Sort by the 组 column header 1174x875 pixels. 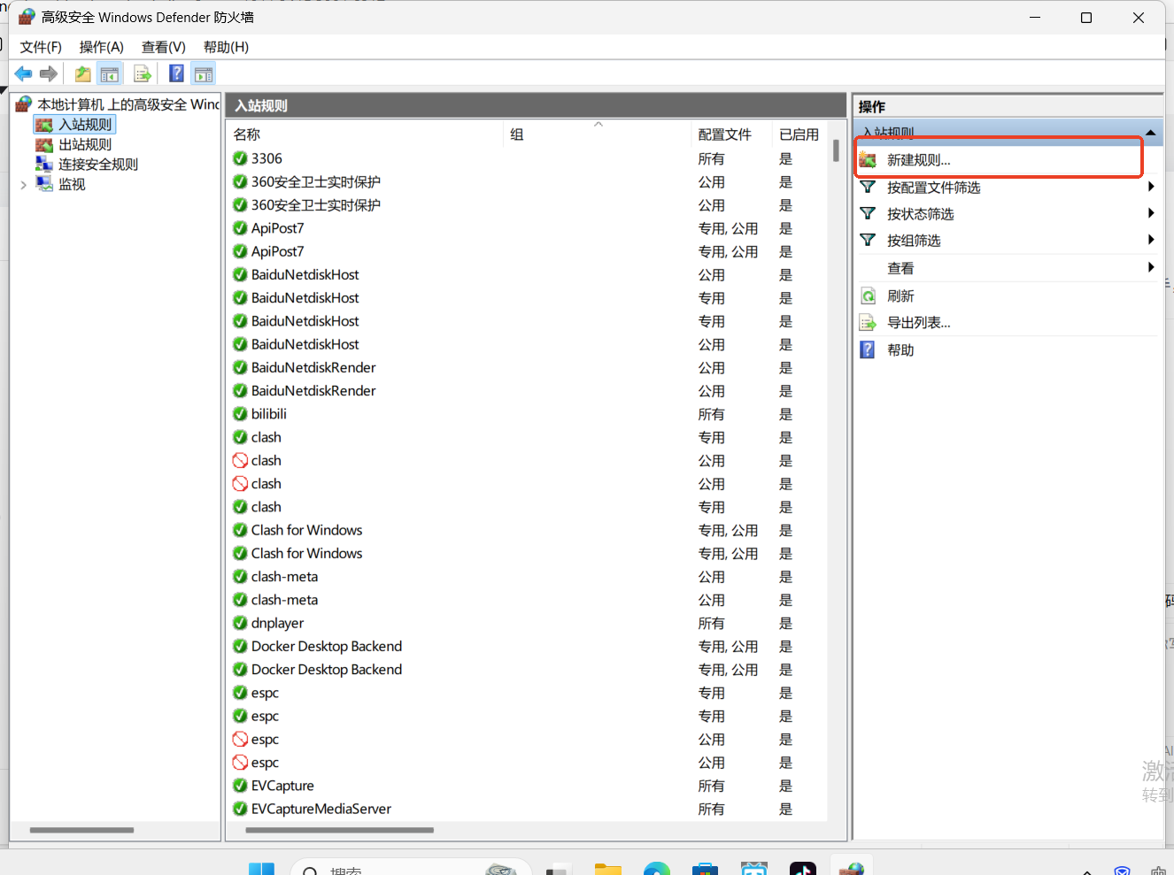(x=597, y=134)
